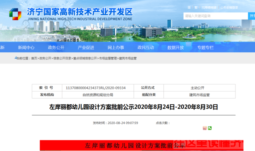Click the 点击次数 label
Screen dimensions: 255x151
[x=163, y=123]
